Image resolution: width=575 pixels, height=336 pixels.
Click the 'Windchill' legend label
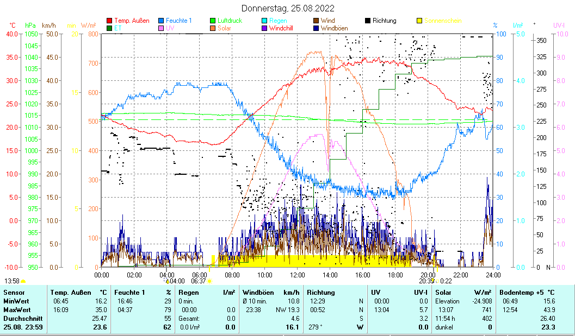[x=281, y=28]
